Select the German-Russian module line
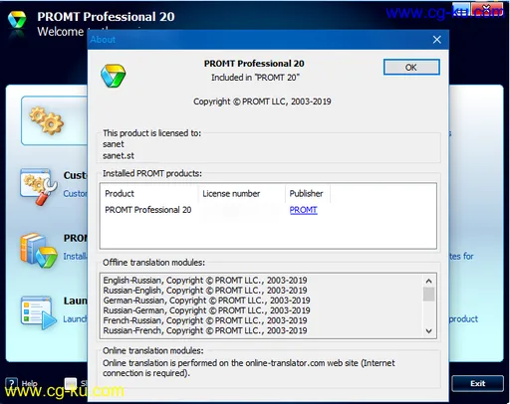The image size is (510, 404). pyautogui.click(x=206, y=301)
